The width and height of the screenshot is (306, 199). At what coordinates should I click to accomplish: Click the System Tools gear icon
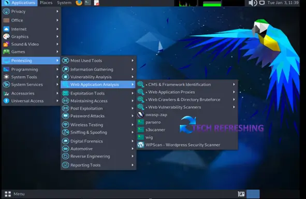pos(6,77)
